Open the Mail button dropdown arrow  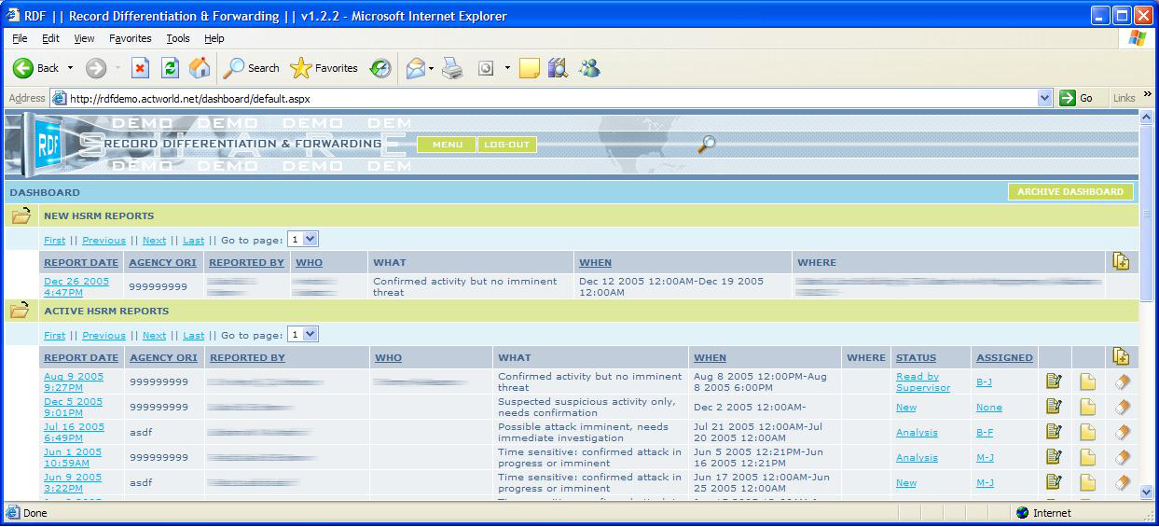tap(431, 68)
